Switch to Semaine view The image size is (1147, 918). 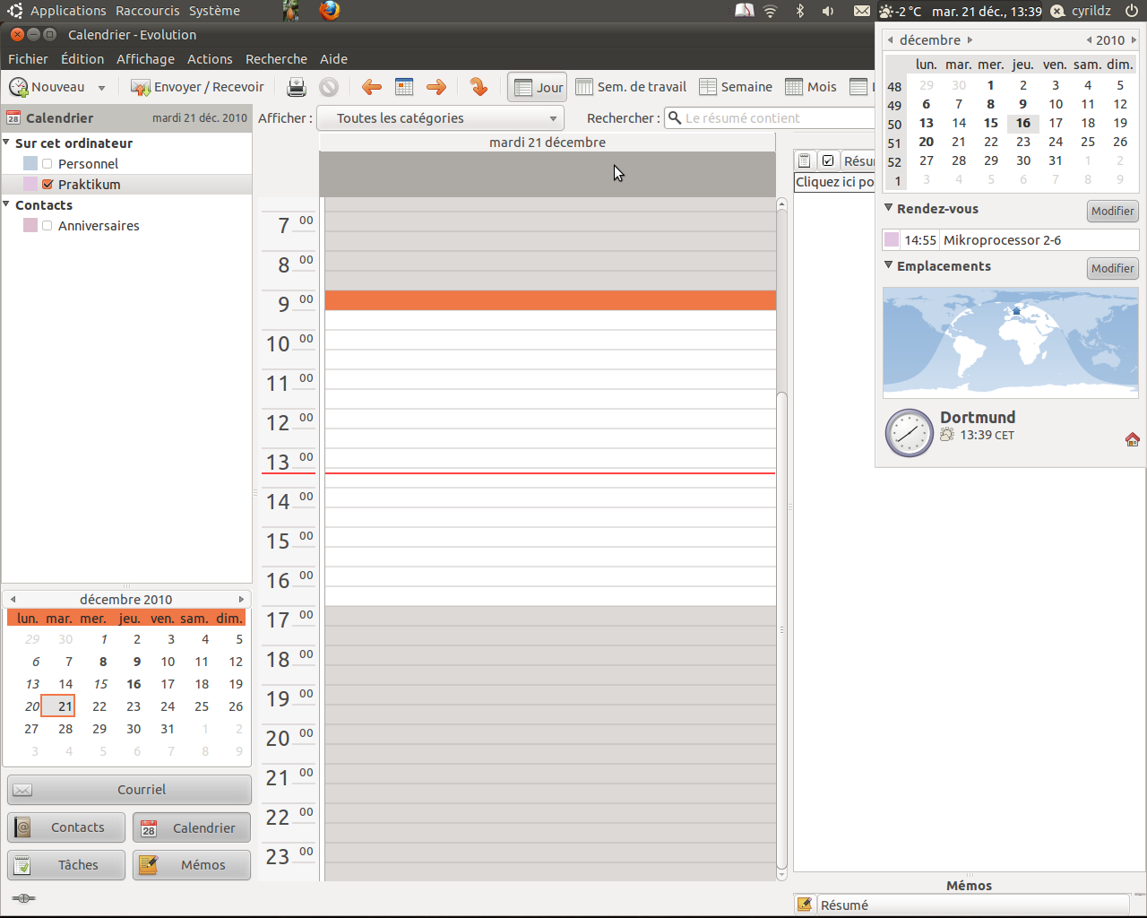(x=736, y=87)
